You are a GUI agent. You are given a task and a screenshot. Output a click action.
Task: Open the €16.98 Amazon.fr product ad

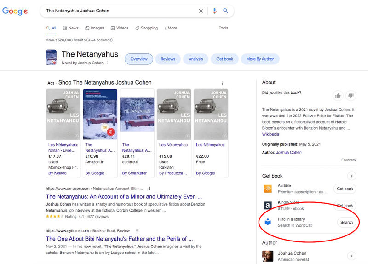click(x=100, y=133)
